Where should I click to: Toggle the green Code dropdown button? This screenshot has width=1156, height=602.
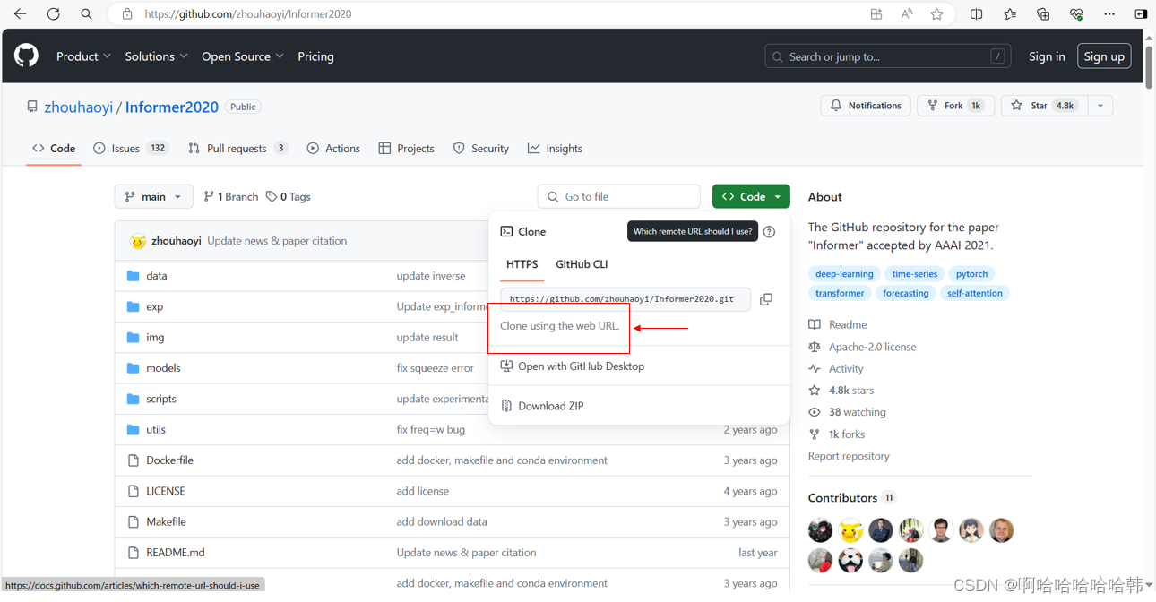click(x=751, y=196)
